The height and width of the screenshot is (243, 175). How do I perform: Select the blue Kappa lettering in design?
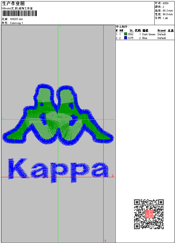[x=58, y=170]
